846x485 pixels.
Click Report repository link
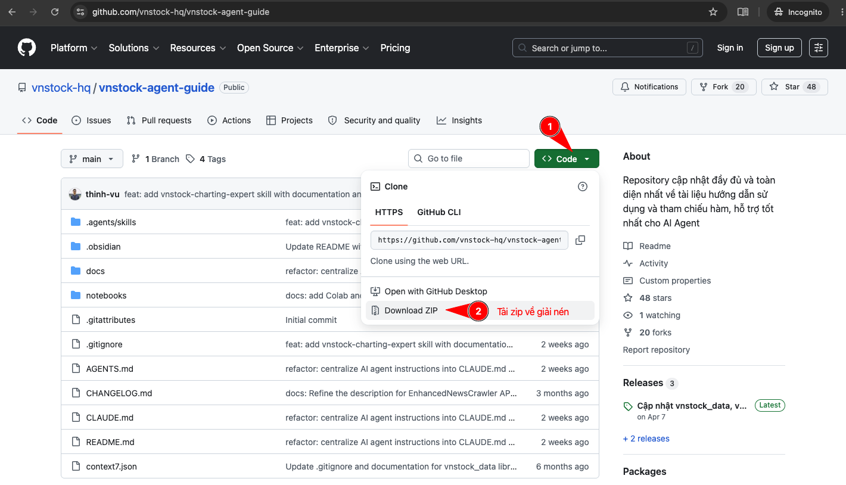point(657,350)
